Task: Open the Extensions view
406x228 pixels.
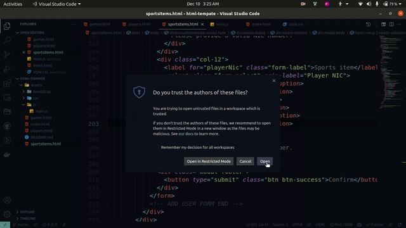Action: (7, 83)
